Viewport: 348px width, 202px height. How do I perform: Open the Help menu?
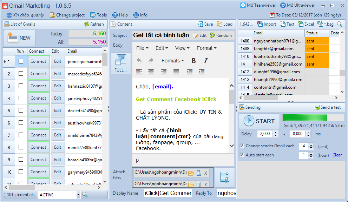(x=120, y=15)
